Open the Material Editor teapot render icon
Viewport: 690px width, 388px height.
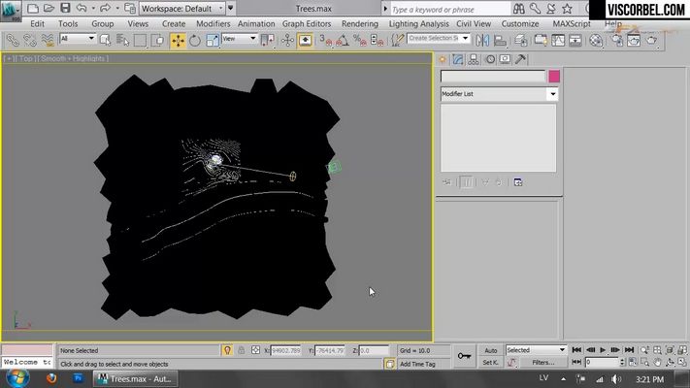[651, 41]
